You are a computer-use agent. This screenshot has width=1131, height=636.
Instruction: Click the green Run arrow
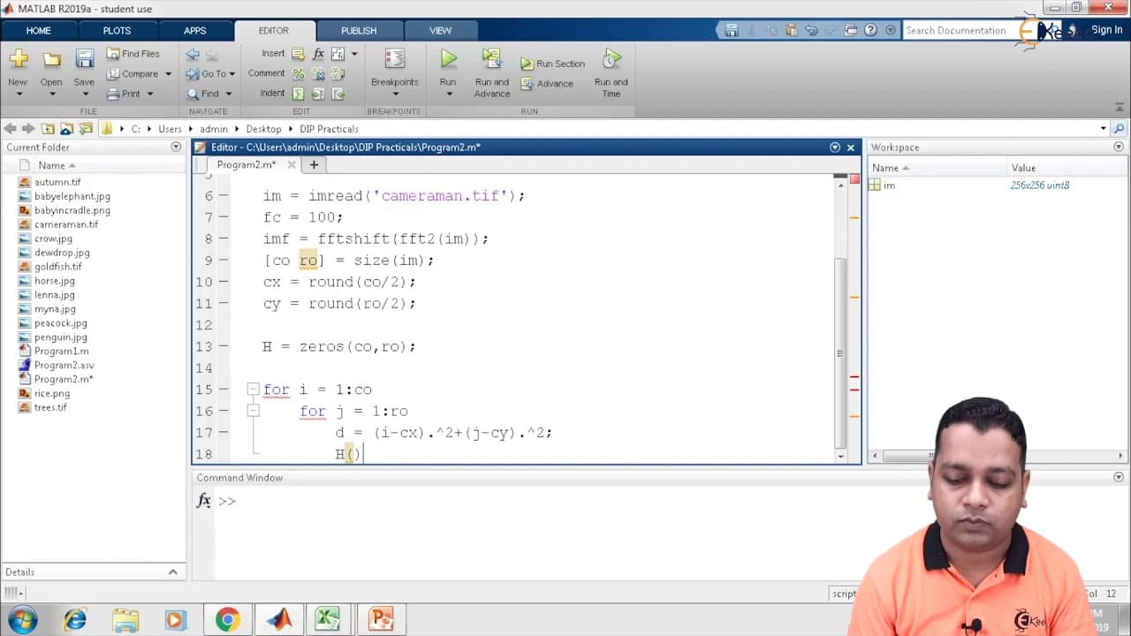(x=448, y=59)
